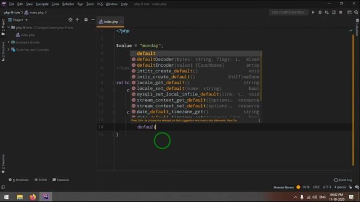Open Search Everywhere magnifier icon
360x202 pixels.
pyautogui.click(x=356, y=12)
